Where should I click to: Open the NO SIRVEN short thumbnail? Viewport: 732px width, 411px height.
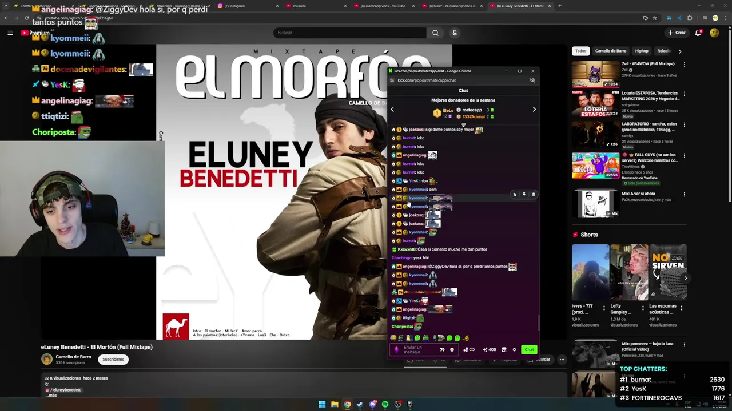(667, 272)
